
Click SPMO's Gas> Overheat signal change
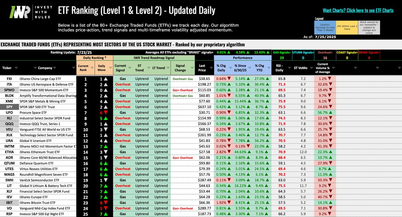pyautogui.click(x=183, y=90)
